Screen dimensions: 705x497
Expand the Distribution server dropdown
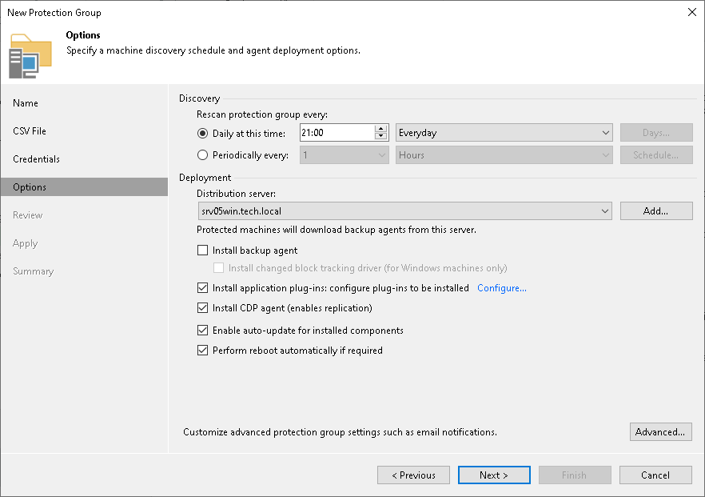click(x=404, y=211)
